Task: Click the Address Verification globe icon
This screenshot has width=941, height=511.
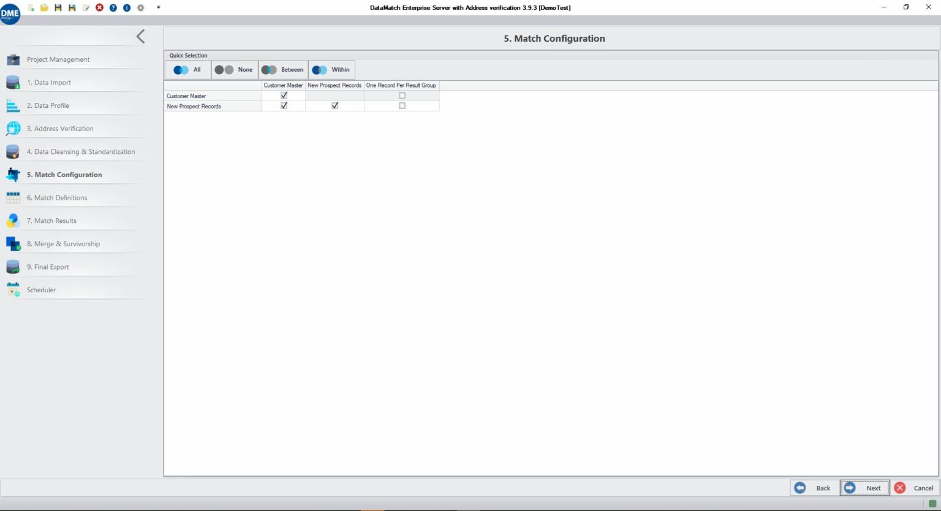Action: pos(13,129)
